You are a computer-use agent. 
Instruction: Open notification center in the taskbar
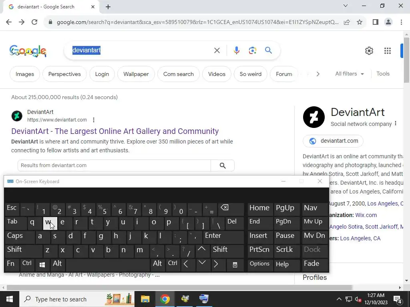(398, 299)
